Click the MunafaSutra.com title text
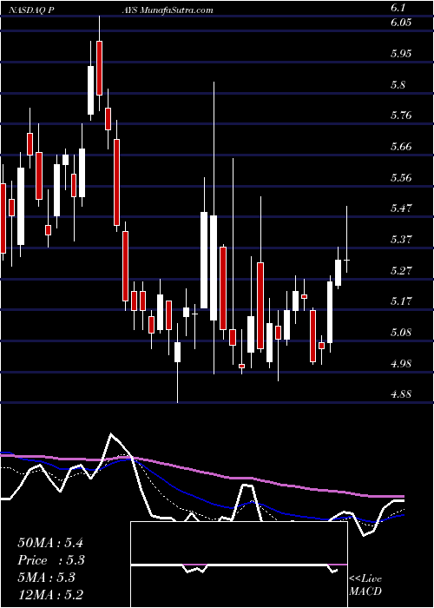 tap(177, 10)
